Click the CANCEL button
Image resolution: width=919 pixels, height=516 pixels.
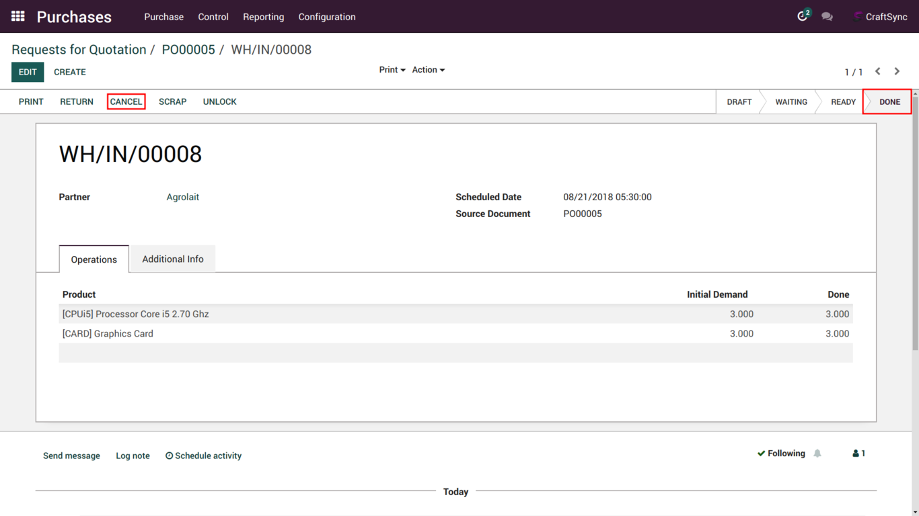click(126, 101)
